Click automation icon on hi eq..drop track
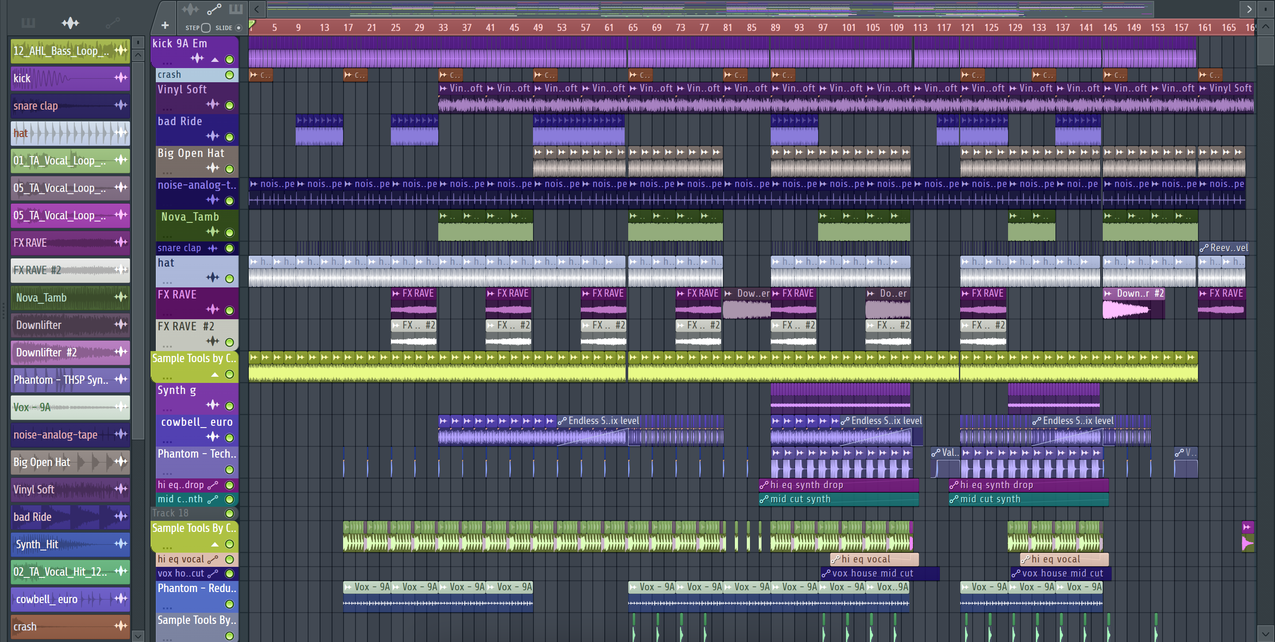 (213, 485)
